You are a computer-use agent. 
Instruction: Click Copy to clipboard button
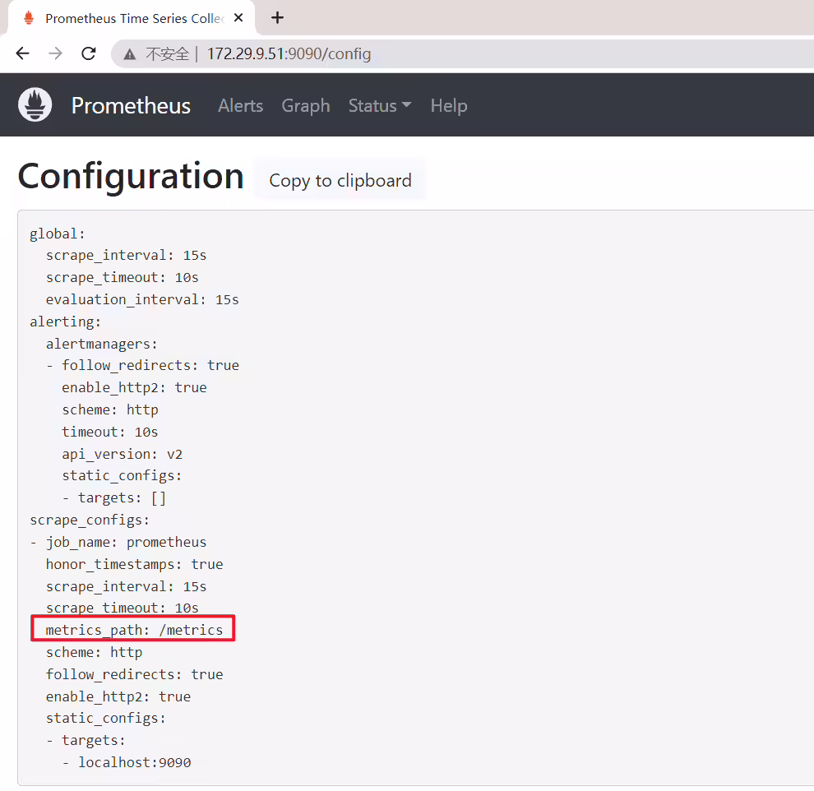340,181
